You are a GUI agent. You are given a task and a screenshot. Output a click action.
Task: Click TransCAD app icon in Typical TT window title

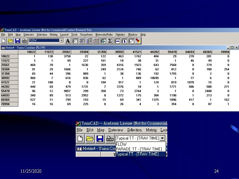click(78, 123)
